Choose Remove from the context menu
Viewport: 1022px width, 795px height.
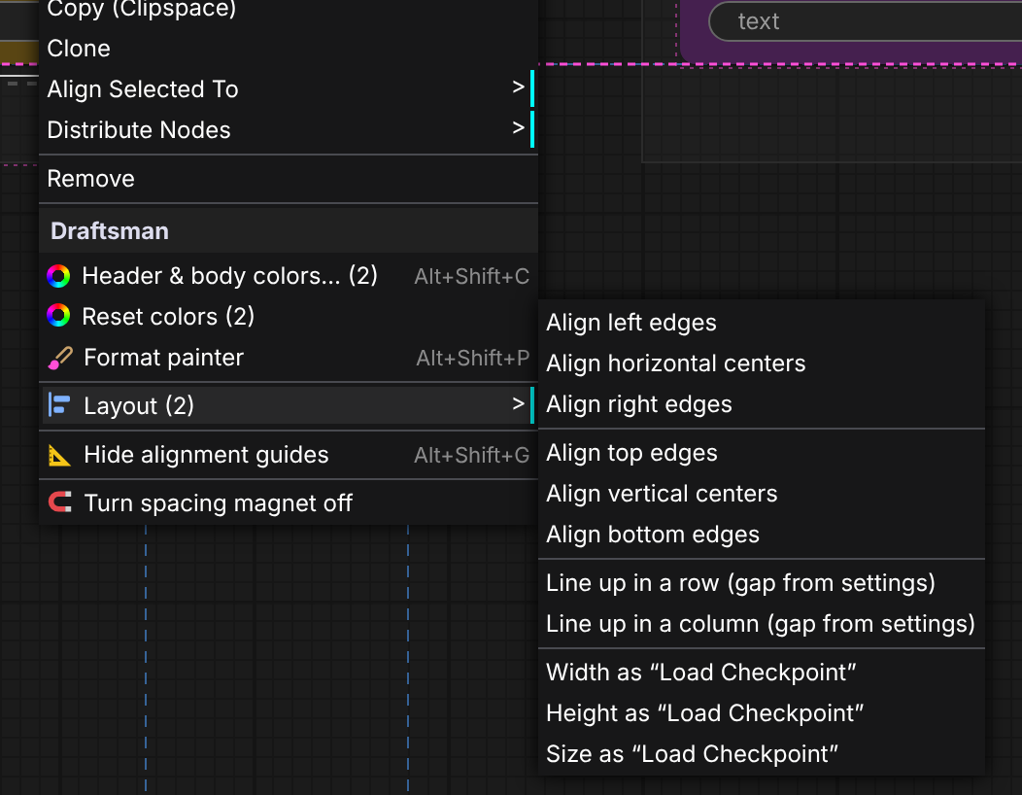[289, 178]
